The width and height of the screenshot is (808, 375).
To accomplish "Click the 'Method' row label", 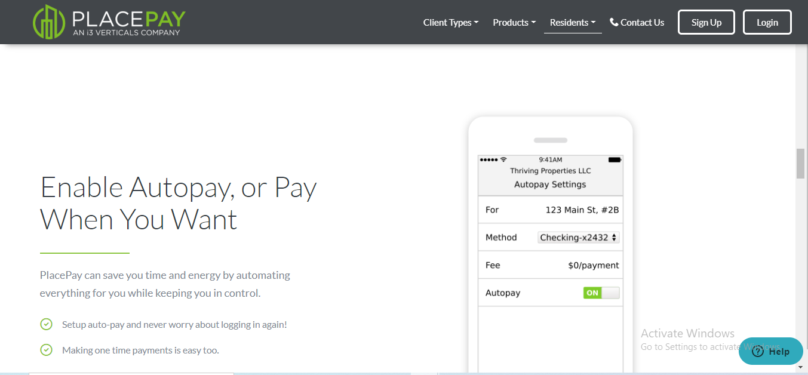I will pos(501,237).
